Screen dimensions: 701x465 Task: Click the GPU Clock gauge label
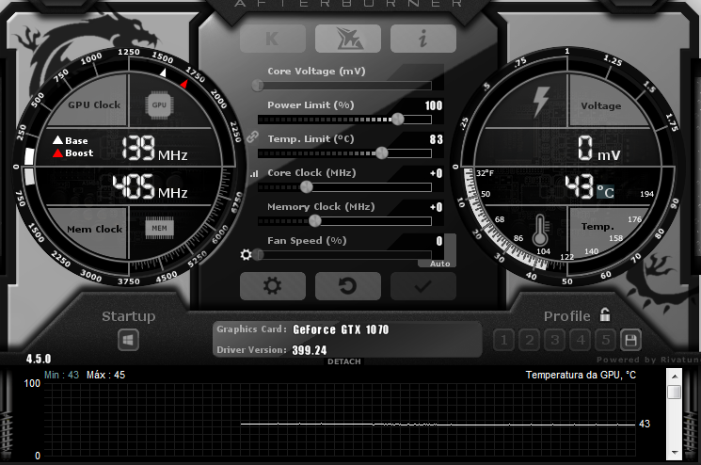94,105
